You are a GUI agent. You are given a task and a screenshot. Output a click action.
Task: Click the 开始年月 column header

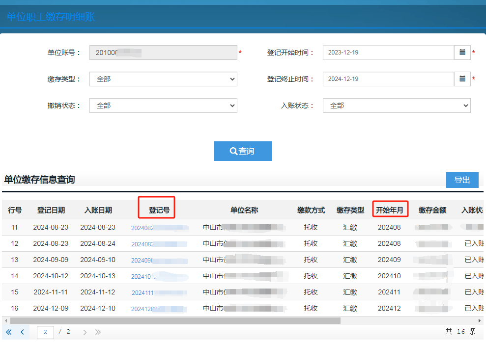[390, 211]
